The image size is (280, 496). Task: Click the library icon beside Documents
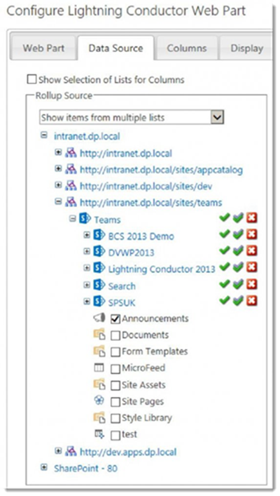(99, 335)
